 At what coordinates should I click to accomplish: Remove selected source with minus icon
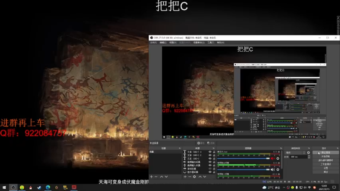coord(190,177)
